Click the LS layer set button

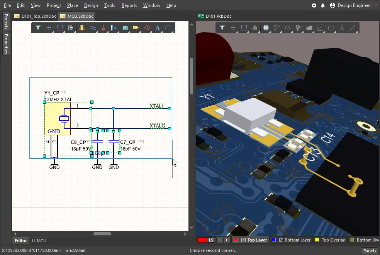(x=211, y=240)
